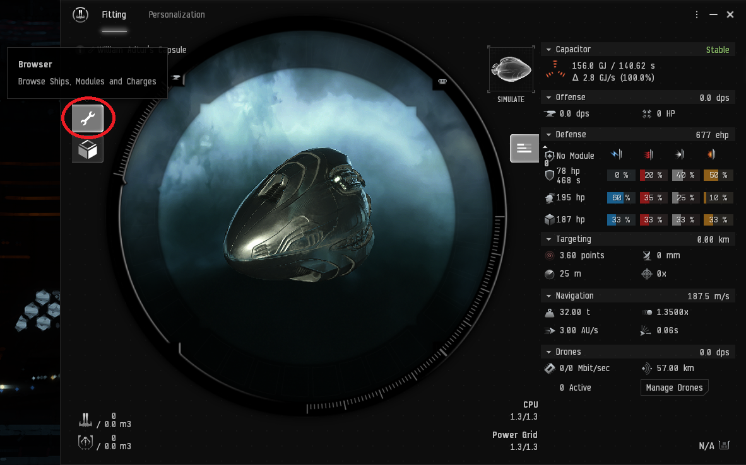Image resolution: width=746 pixels, height=465 pixels.
Task: Click the mass weight icon beside 32.00 t
Action: click(x=550, y=313)
